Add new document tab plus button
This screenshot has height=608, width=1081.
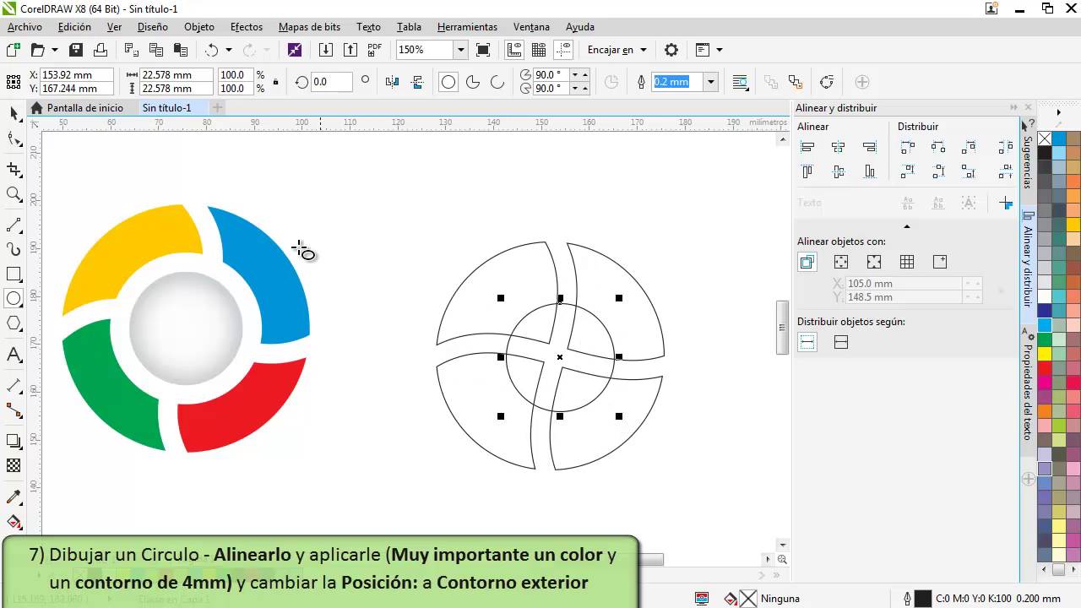pyautogui.click(x=217, y=107)
